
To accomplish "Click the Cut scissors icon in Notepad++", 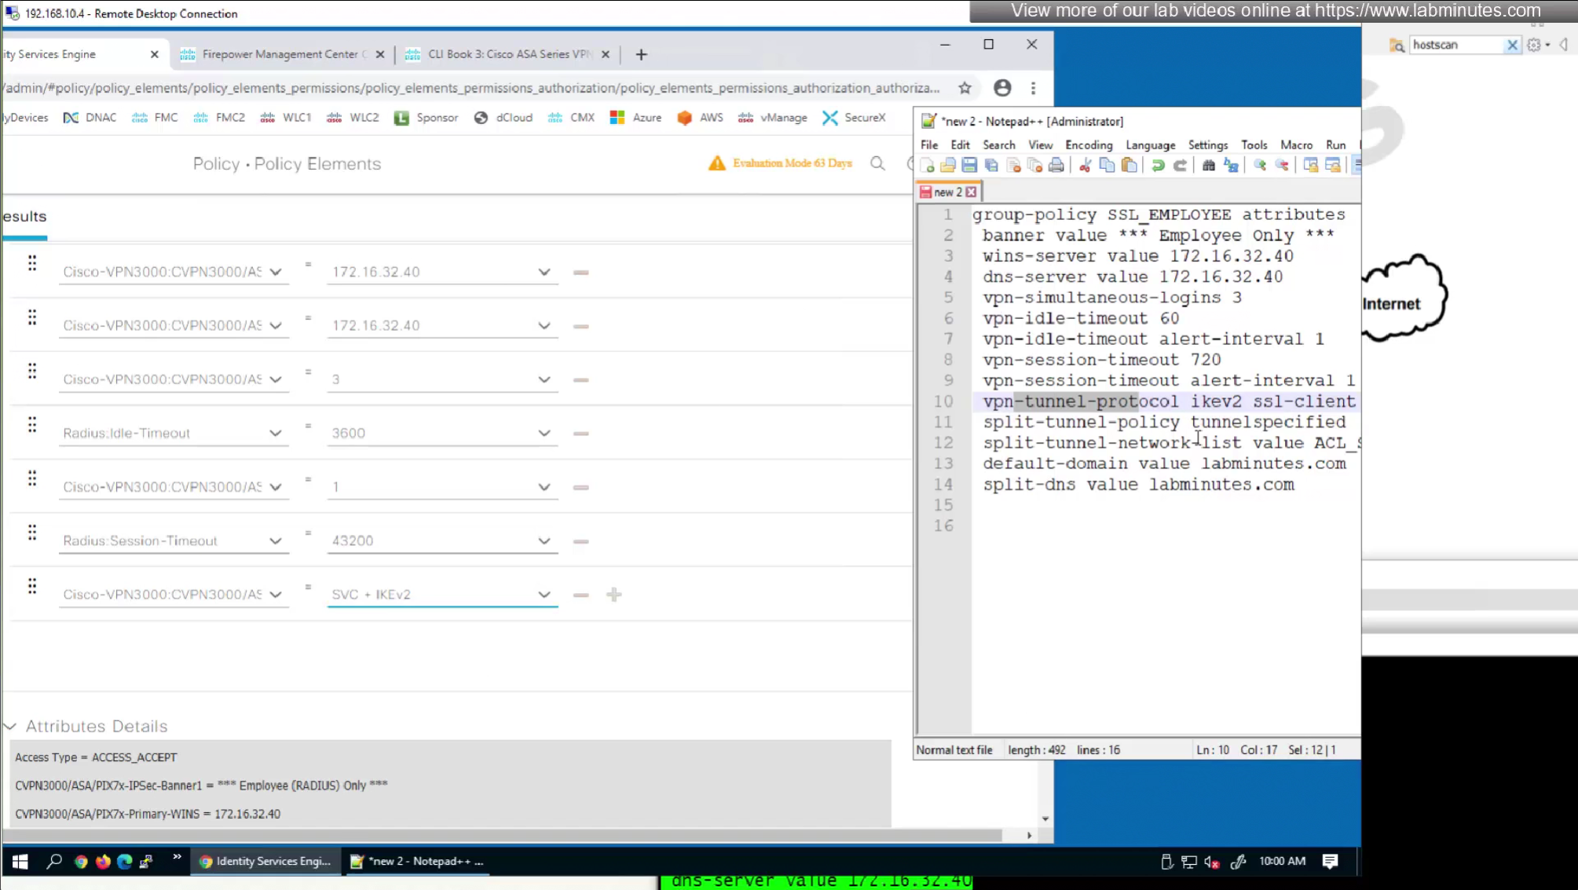I will pyautogui.click(x=1085, y=165).
